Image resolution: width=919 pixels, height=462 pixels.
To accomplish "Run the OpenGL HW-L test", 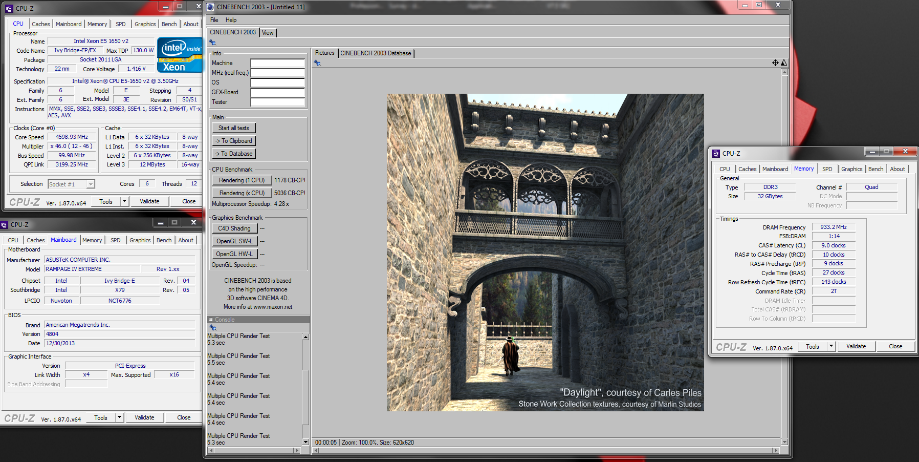I will click(x=234, y=254).
